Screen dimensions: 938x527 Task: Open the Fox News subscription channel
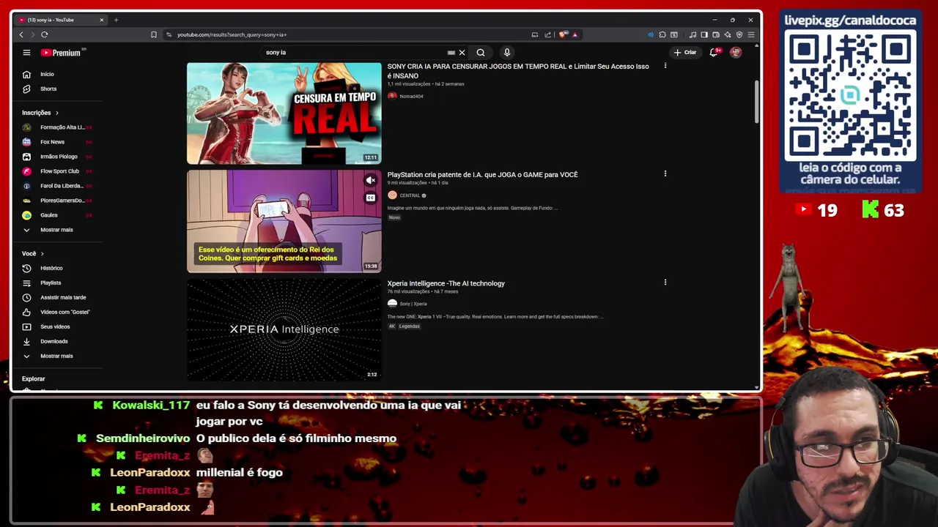coord(56,142)
